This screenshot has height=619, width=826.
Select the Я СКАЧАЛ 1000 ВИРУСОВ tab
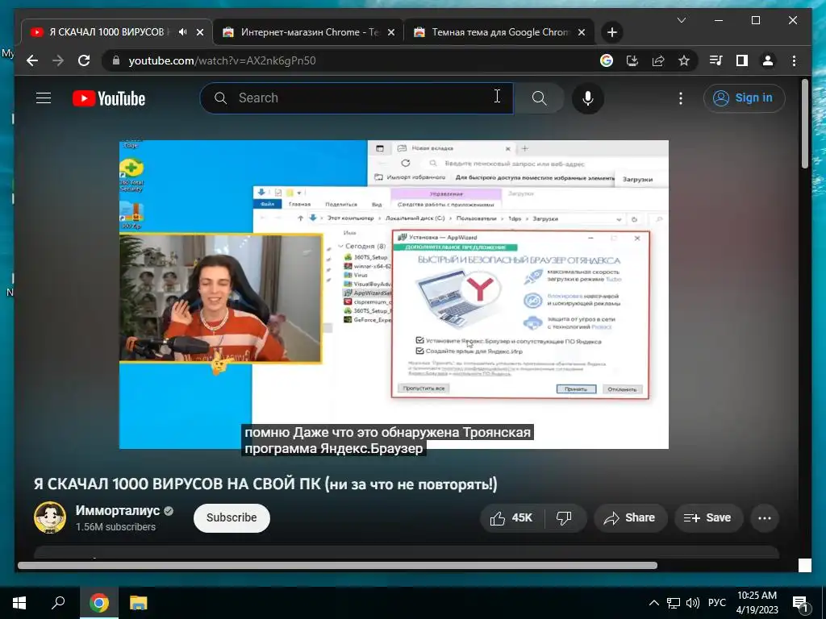117,32
